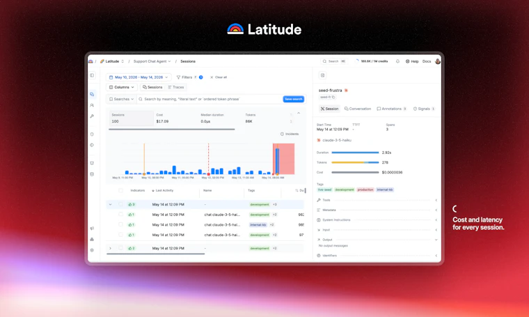Screen dimensions: 529x317
Task: Expand the Tools section
Action: 377,200
